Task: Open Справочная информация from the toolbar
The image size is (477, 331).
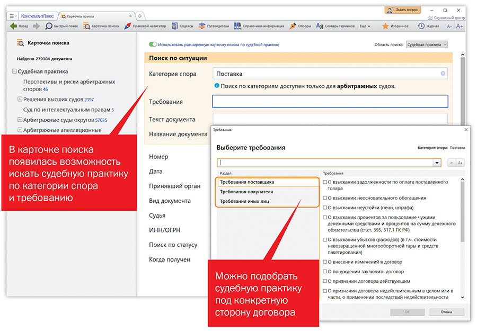Action: (x=259, y=26)
